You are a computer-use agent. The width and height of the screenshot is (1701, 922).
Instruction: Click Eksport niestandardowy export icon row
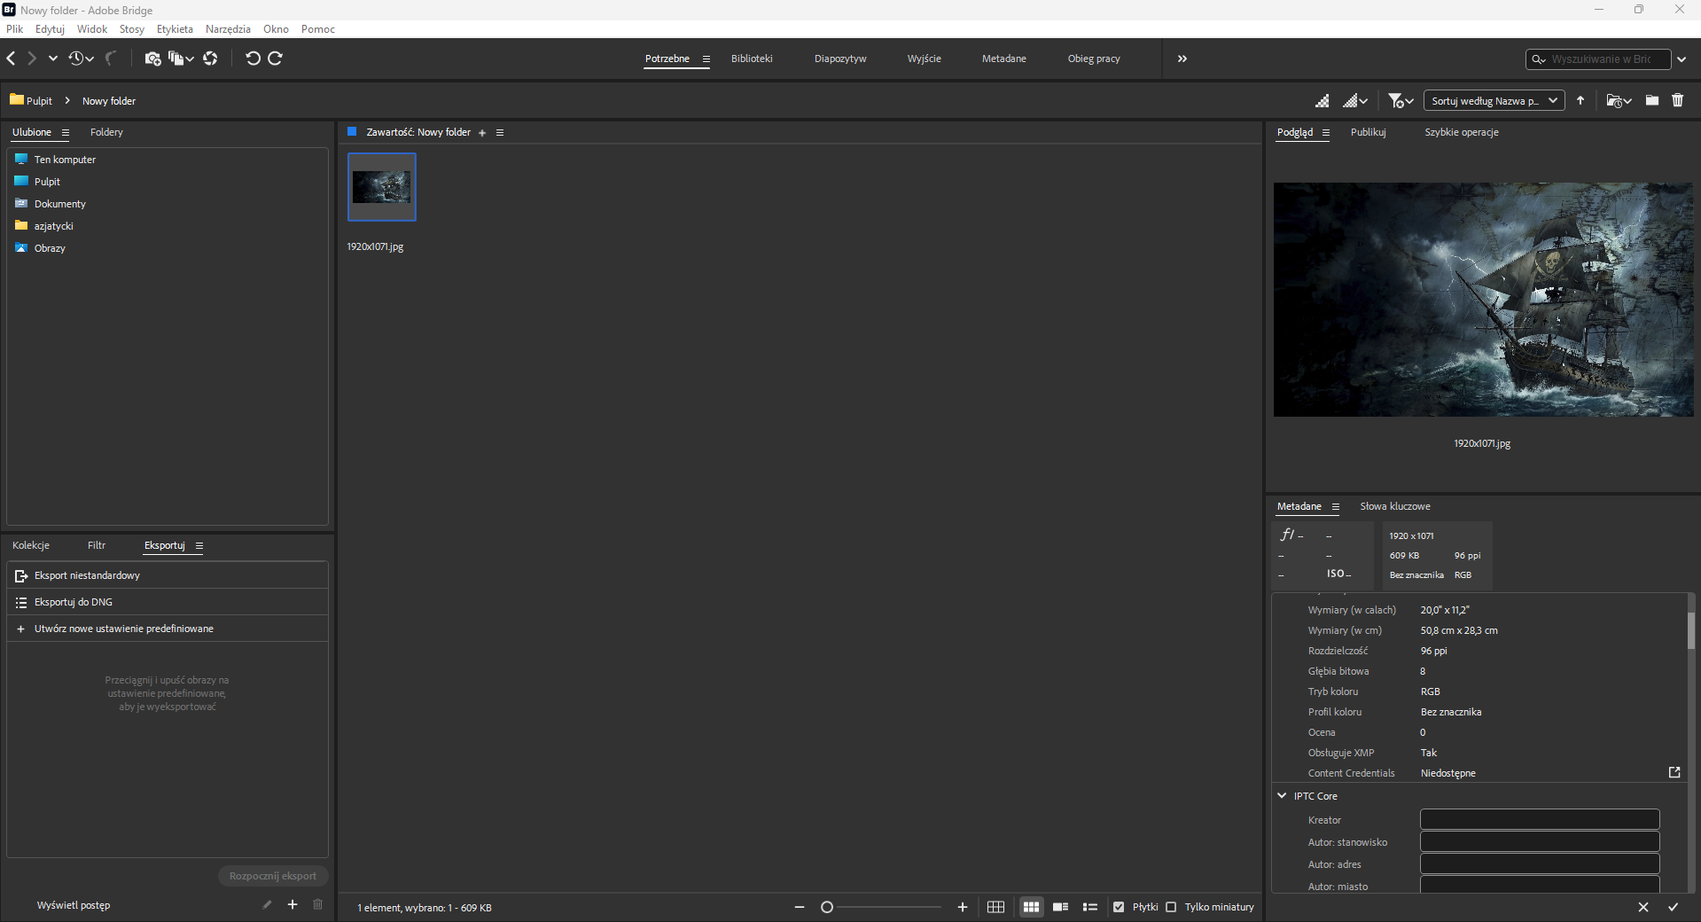168,575
